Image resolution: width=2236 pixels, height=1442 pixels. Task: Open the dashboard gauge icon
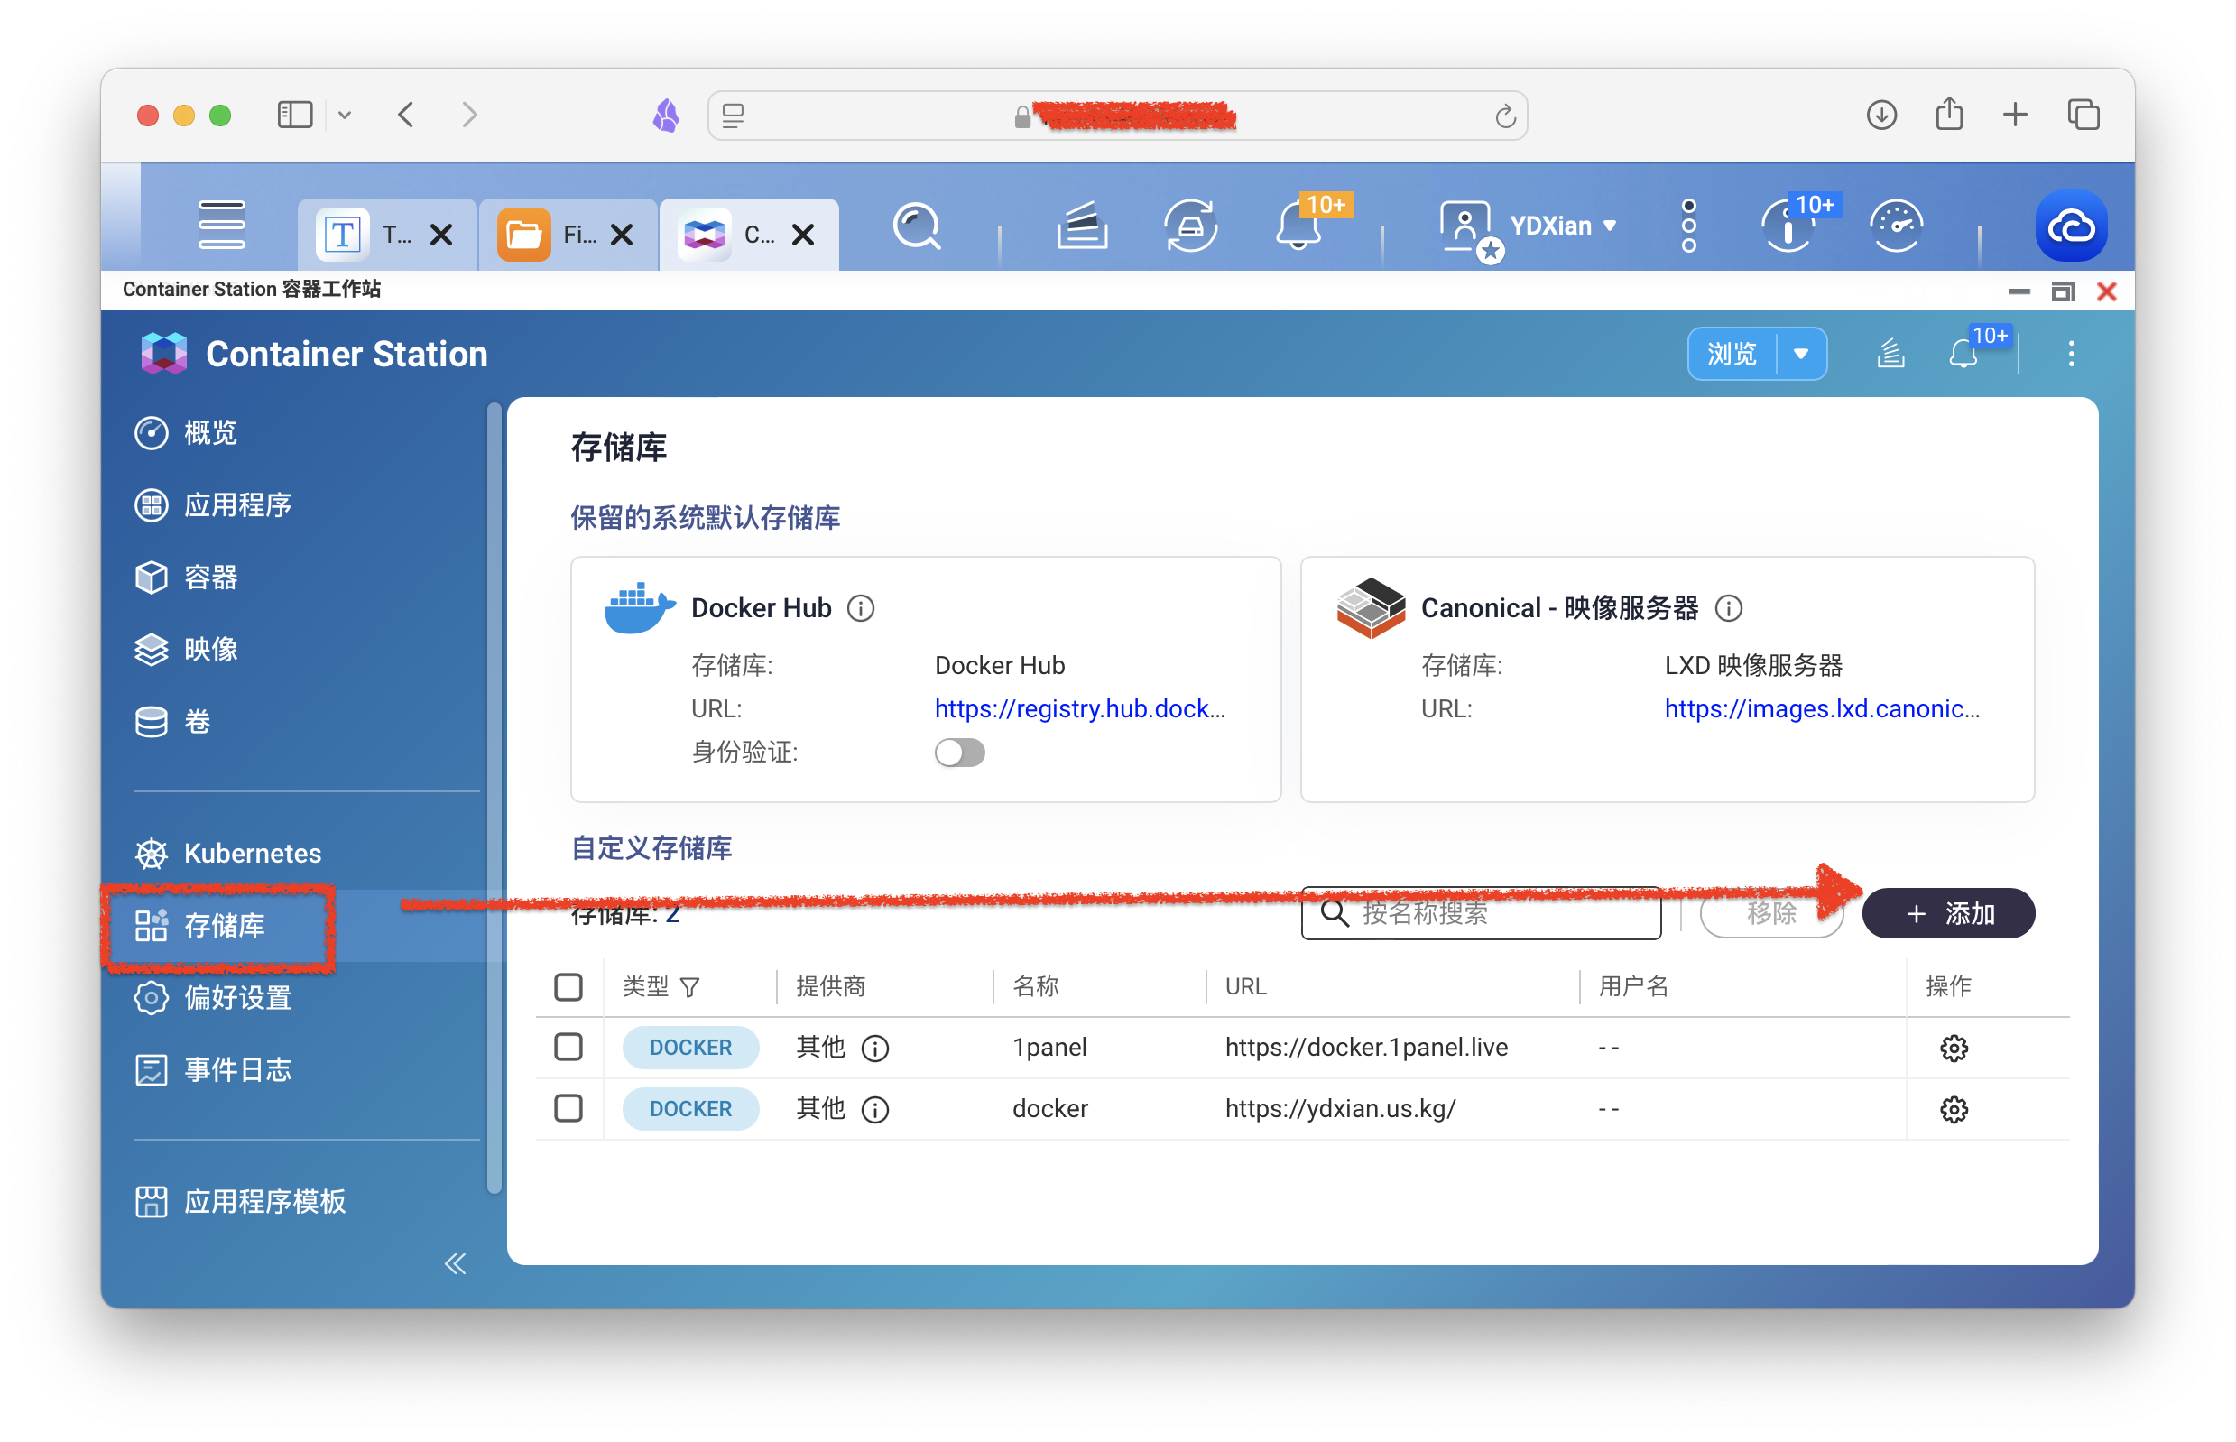click(1897, 226)
